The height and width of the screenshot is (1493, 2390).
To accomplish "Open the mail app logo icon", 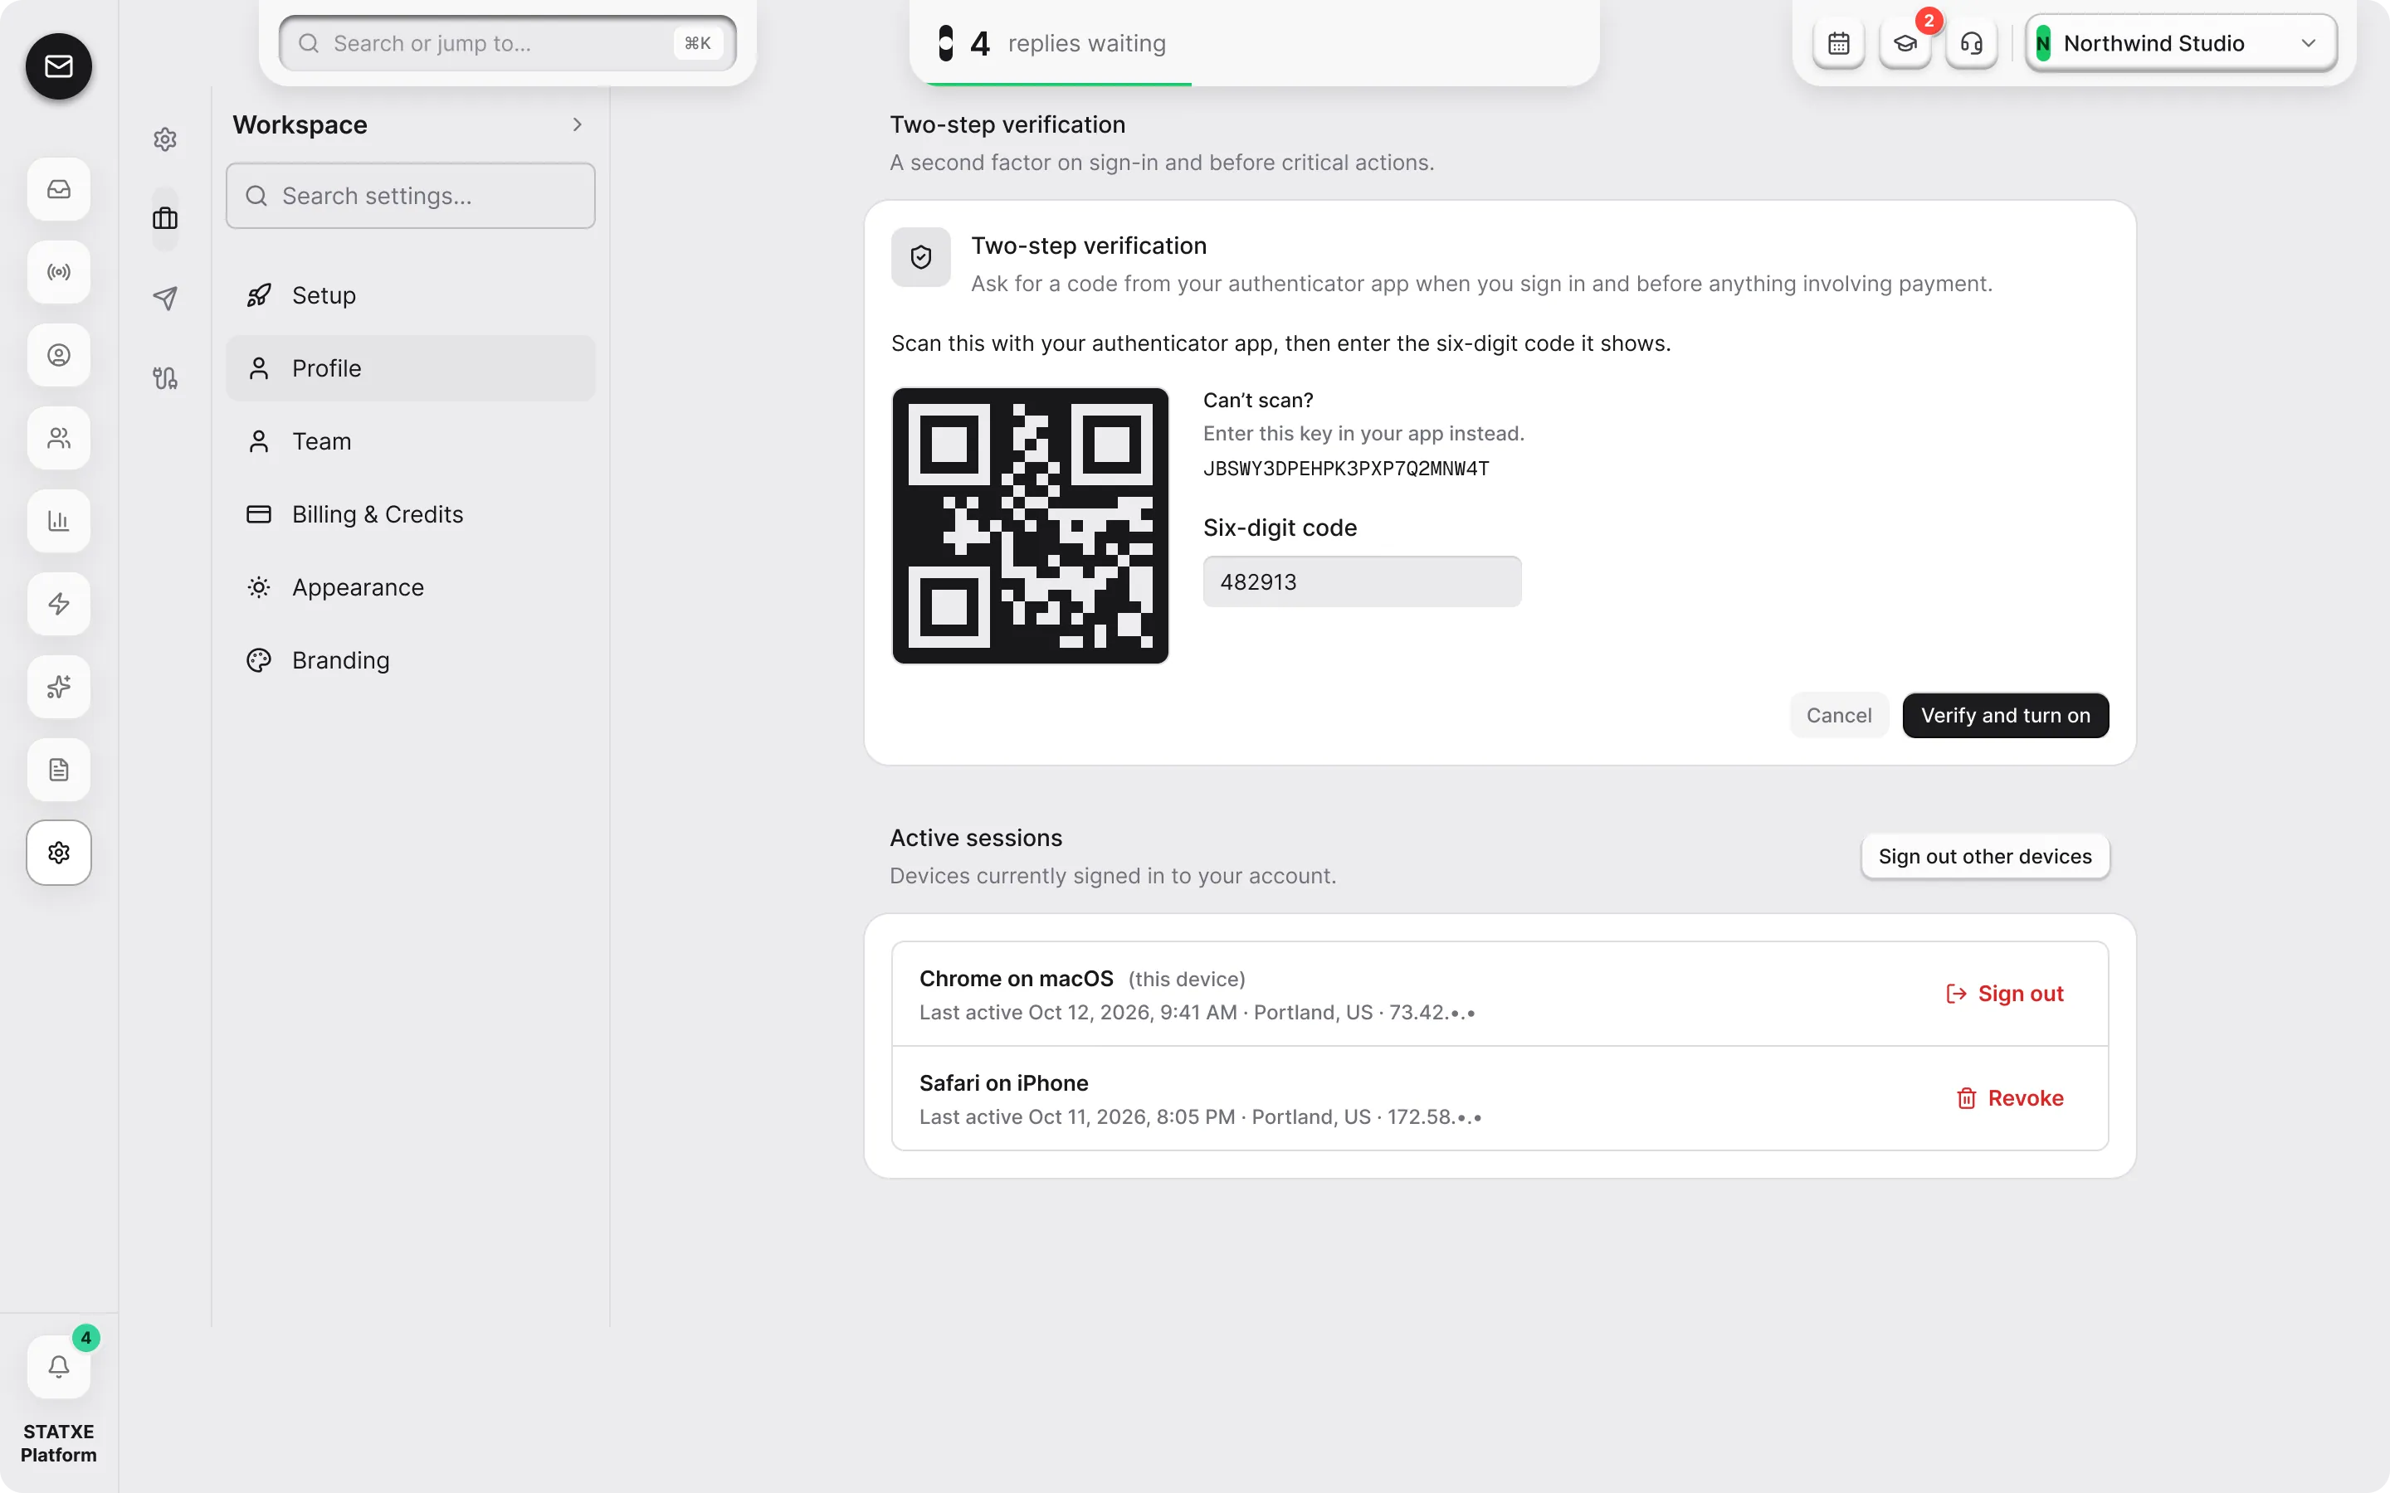I will pyautogui.click(x=58, y=66).
